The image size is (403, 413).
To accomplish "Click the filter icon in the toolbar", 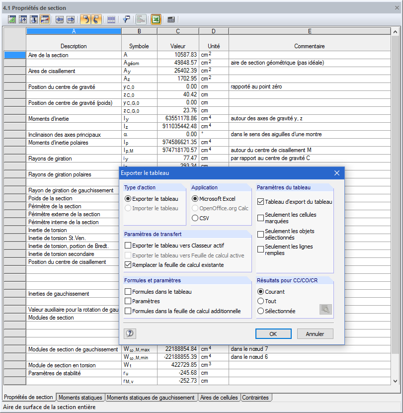I will pyautogui.click(x=126, y=19).
